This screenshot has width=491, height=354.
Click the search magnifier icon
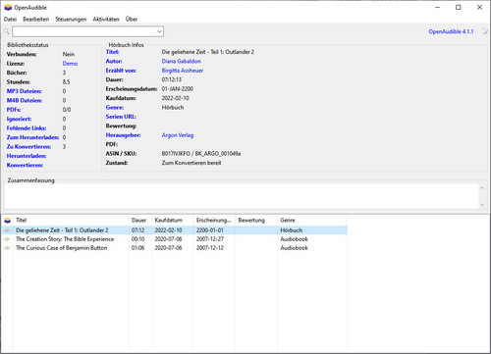point(6,31)
